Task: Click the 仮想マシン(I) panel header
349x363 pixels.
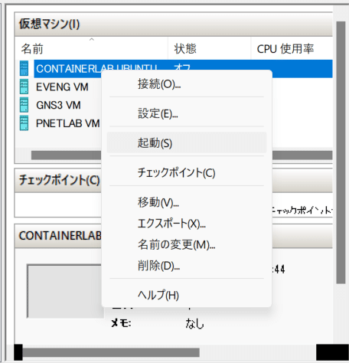Action: coord(174,24)
